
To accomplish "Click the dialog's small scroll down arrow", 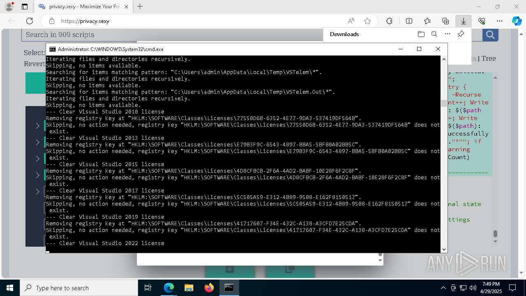I will click(x=380, y=260).
